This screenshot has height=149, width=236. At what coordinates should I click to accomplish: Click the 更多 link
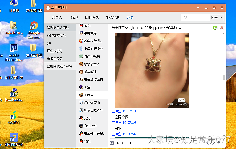point(130,18)
